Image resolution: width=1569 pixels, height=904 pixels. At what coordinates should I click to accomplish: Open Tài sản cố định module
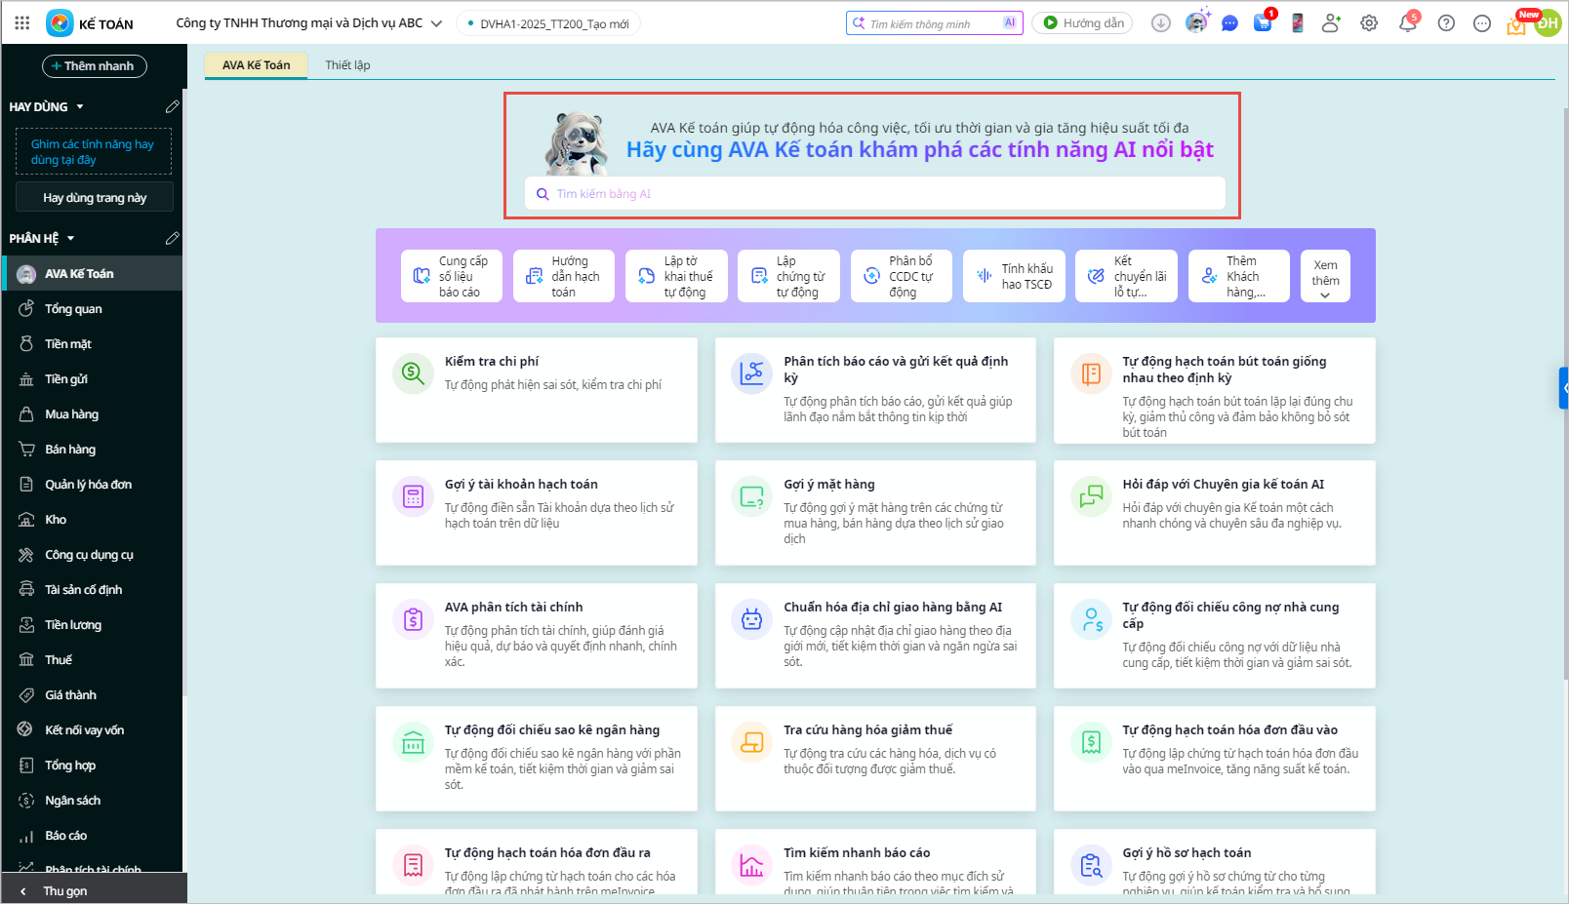coord(93,590)
